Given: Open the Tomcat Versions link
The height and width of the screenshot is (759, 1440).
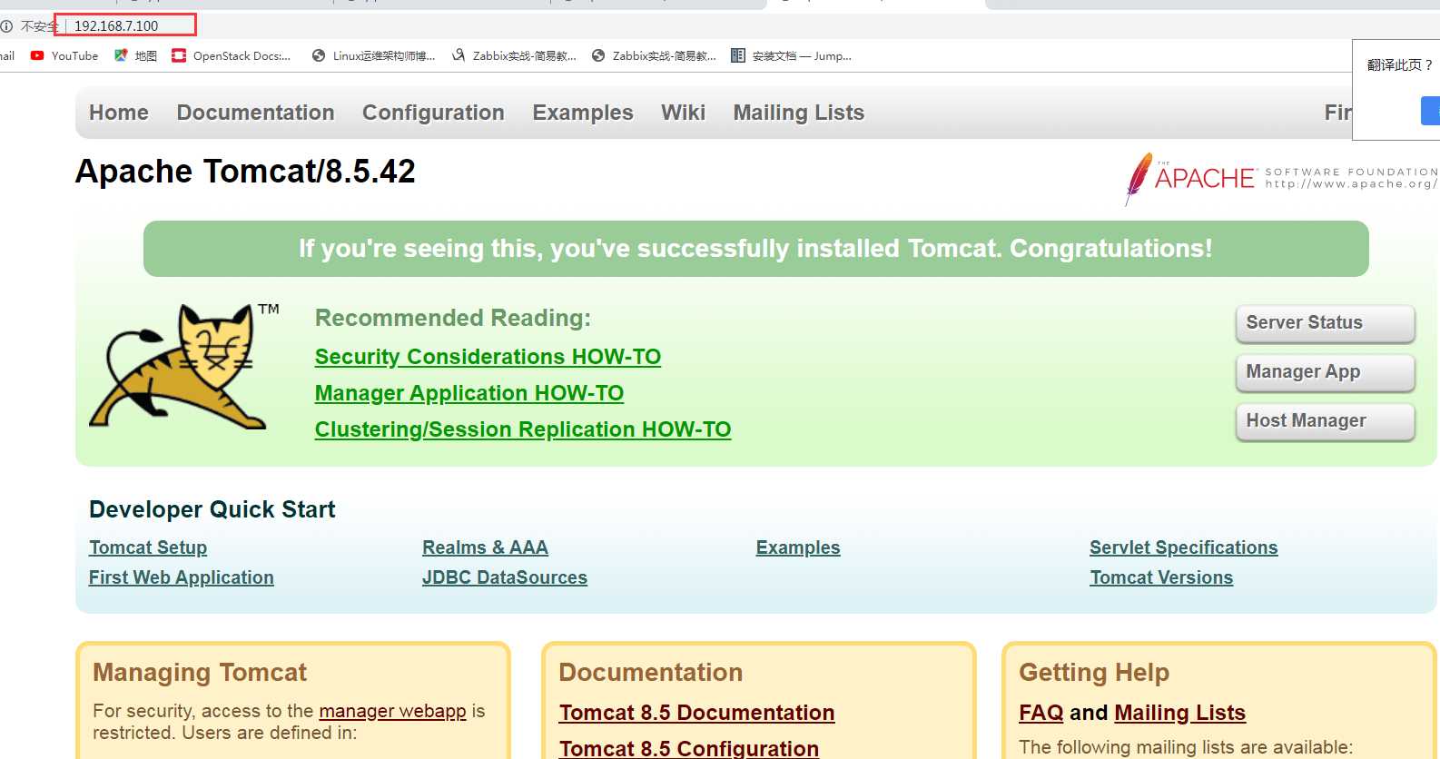Looking at the screenshot, I should tap(1161, 577).
